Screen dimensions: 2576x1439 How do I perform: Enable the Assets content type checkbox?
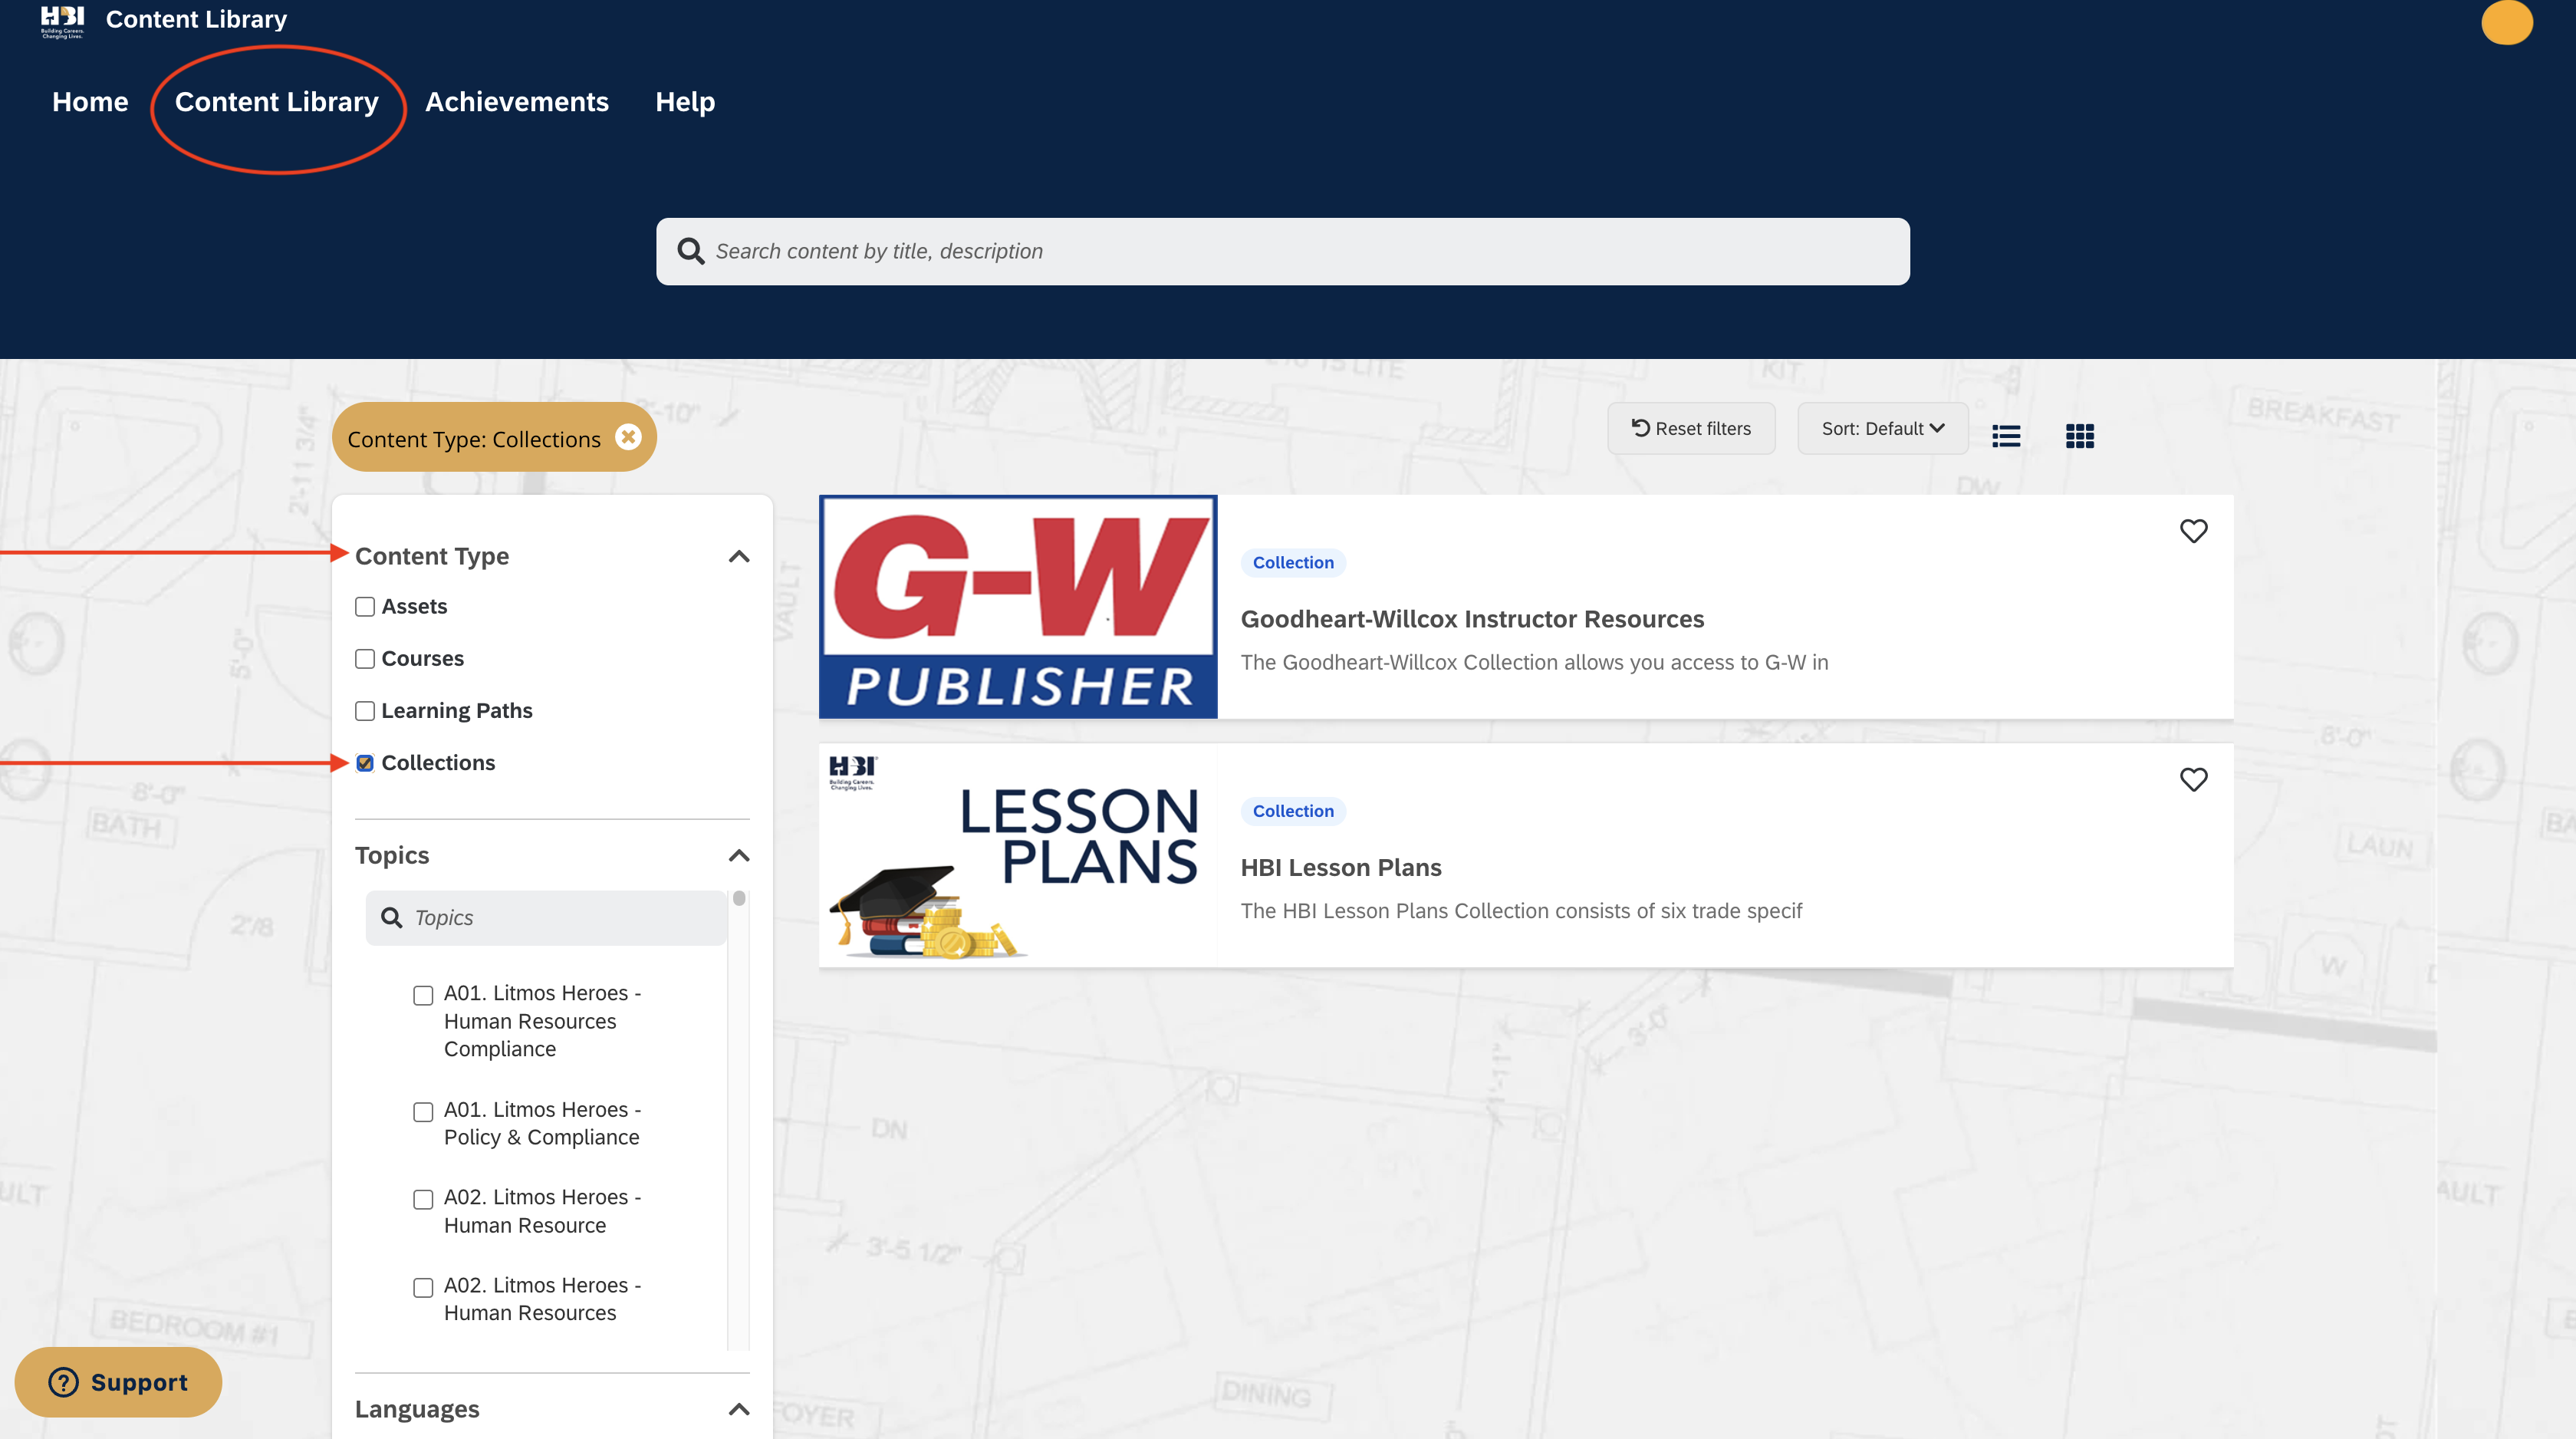click(x=365, y=607)
